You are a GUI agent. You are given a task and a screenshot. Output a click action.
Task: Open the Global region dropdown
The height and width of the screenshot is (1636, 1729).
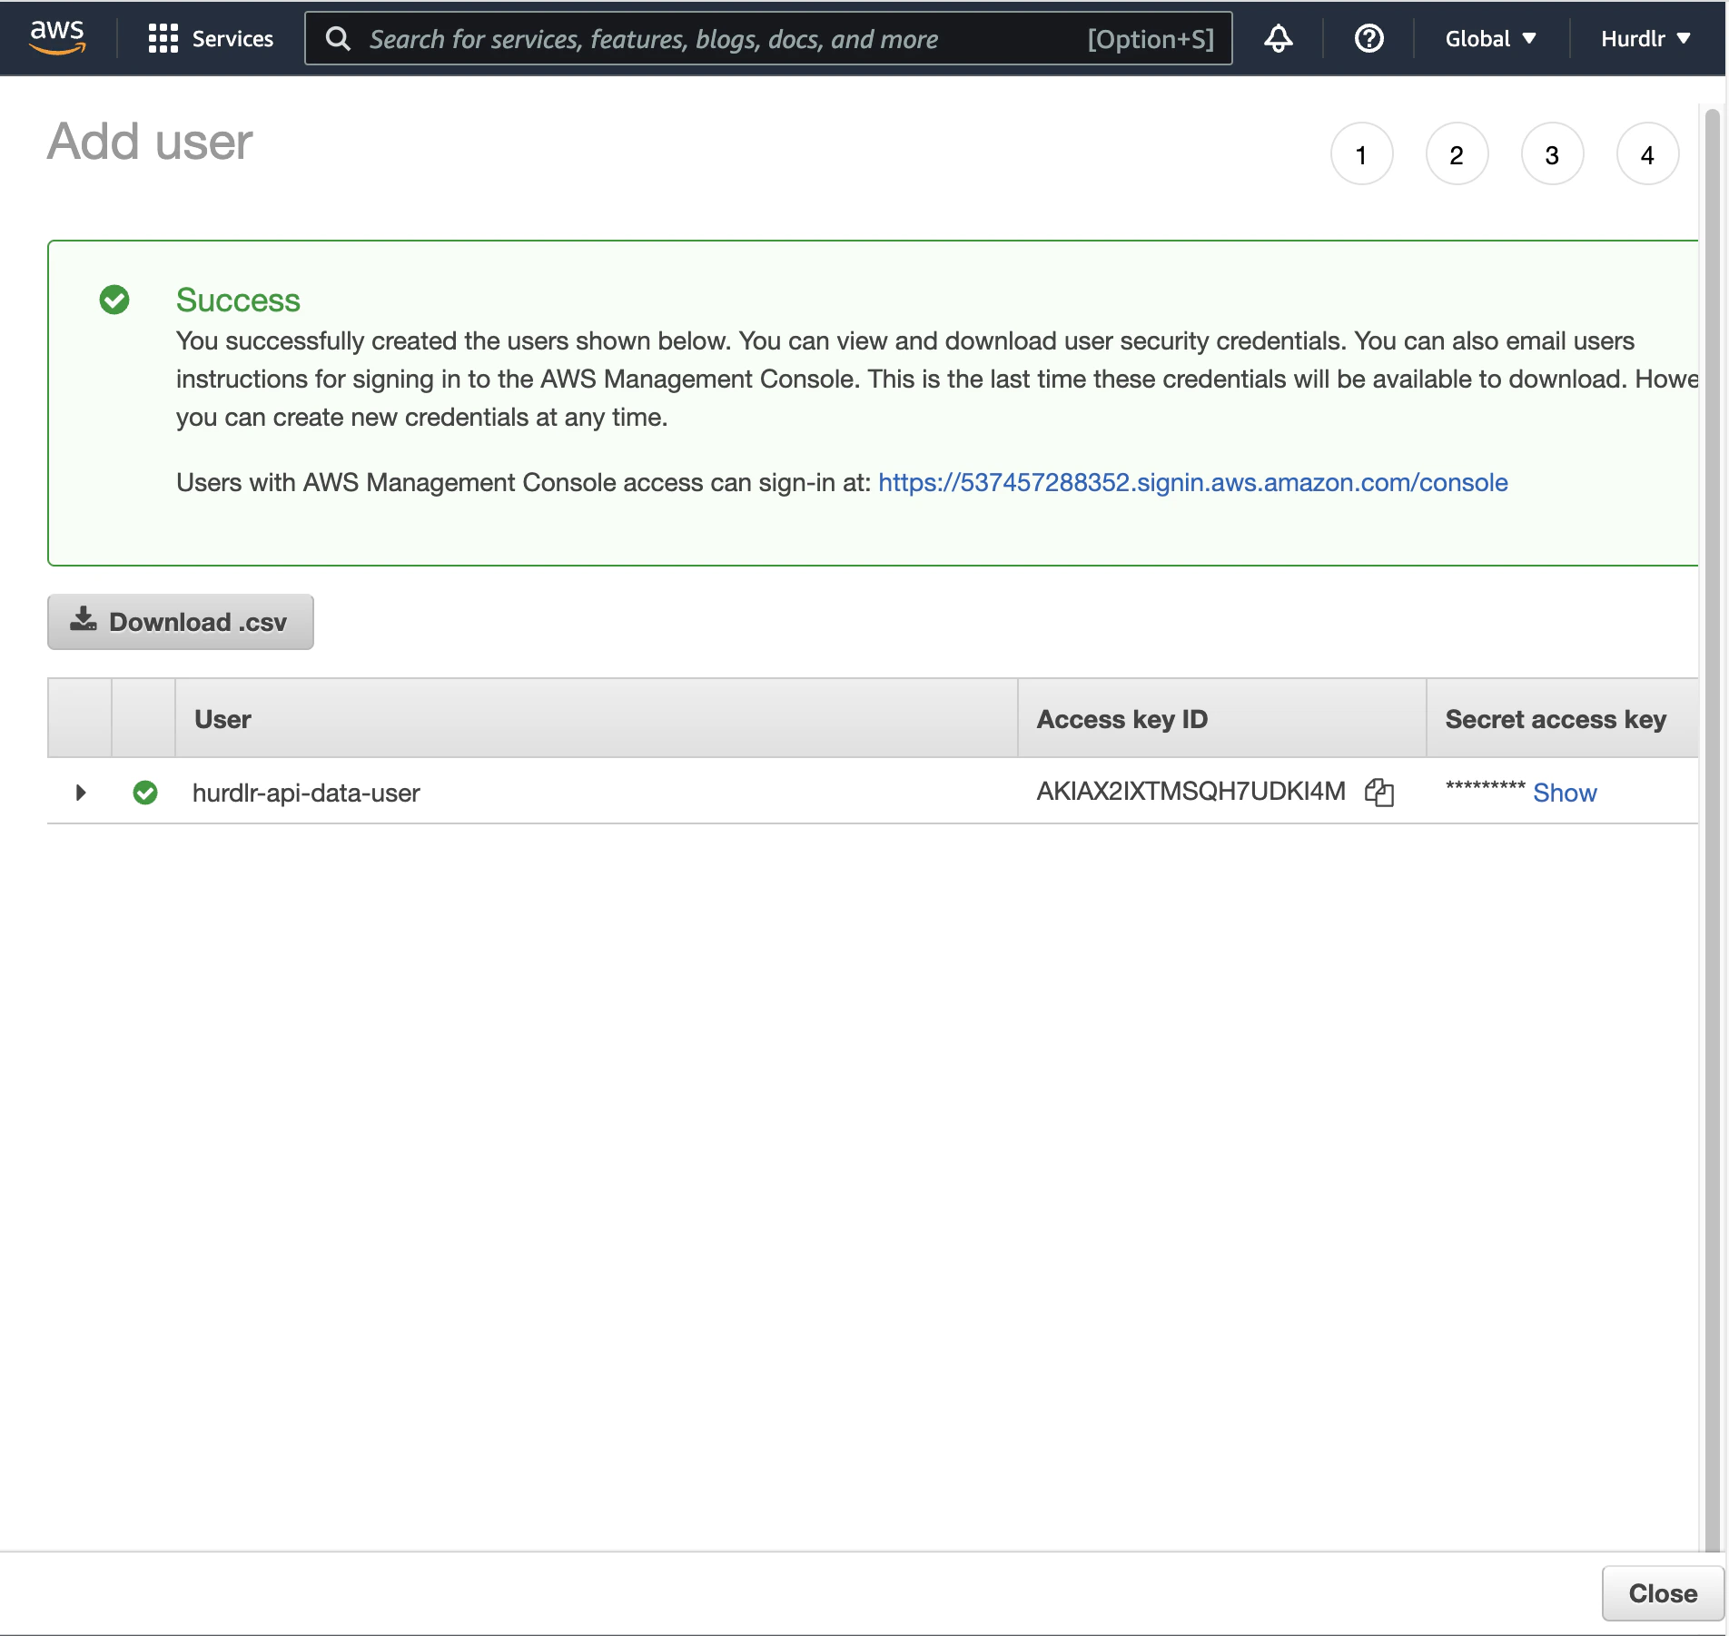1490,38
